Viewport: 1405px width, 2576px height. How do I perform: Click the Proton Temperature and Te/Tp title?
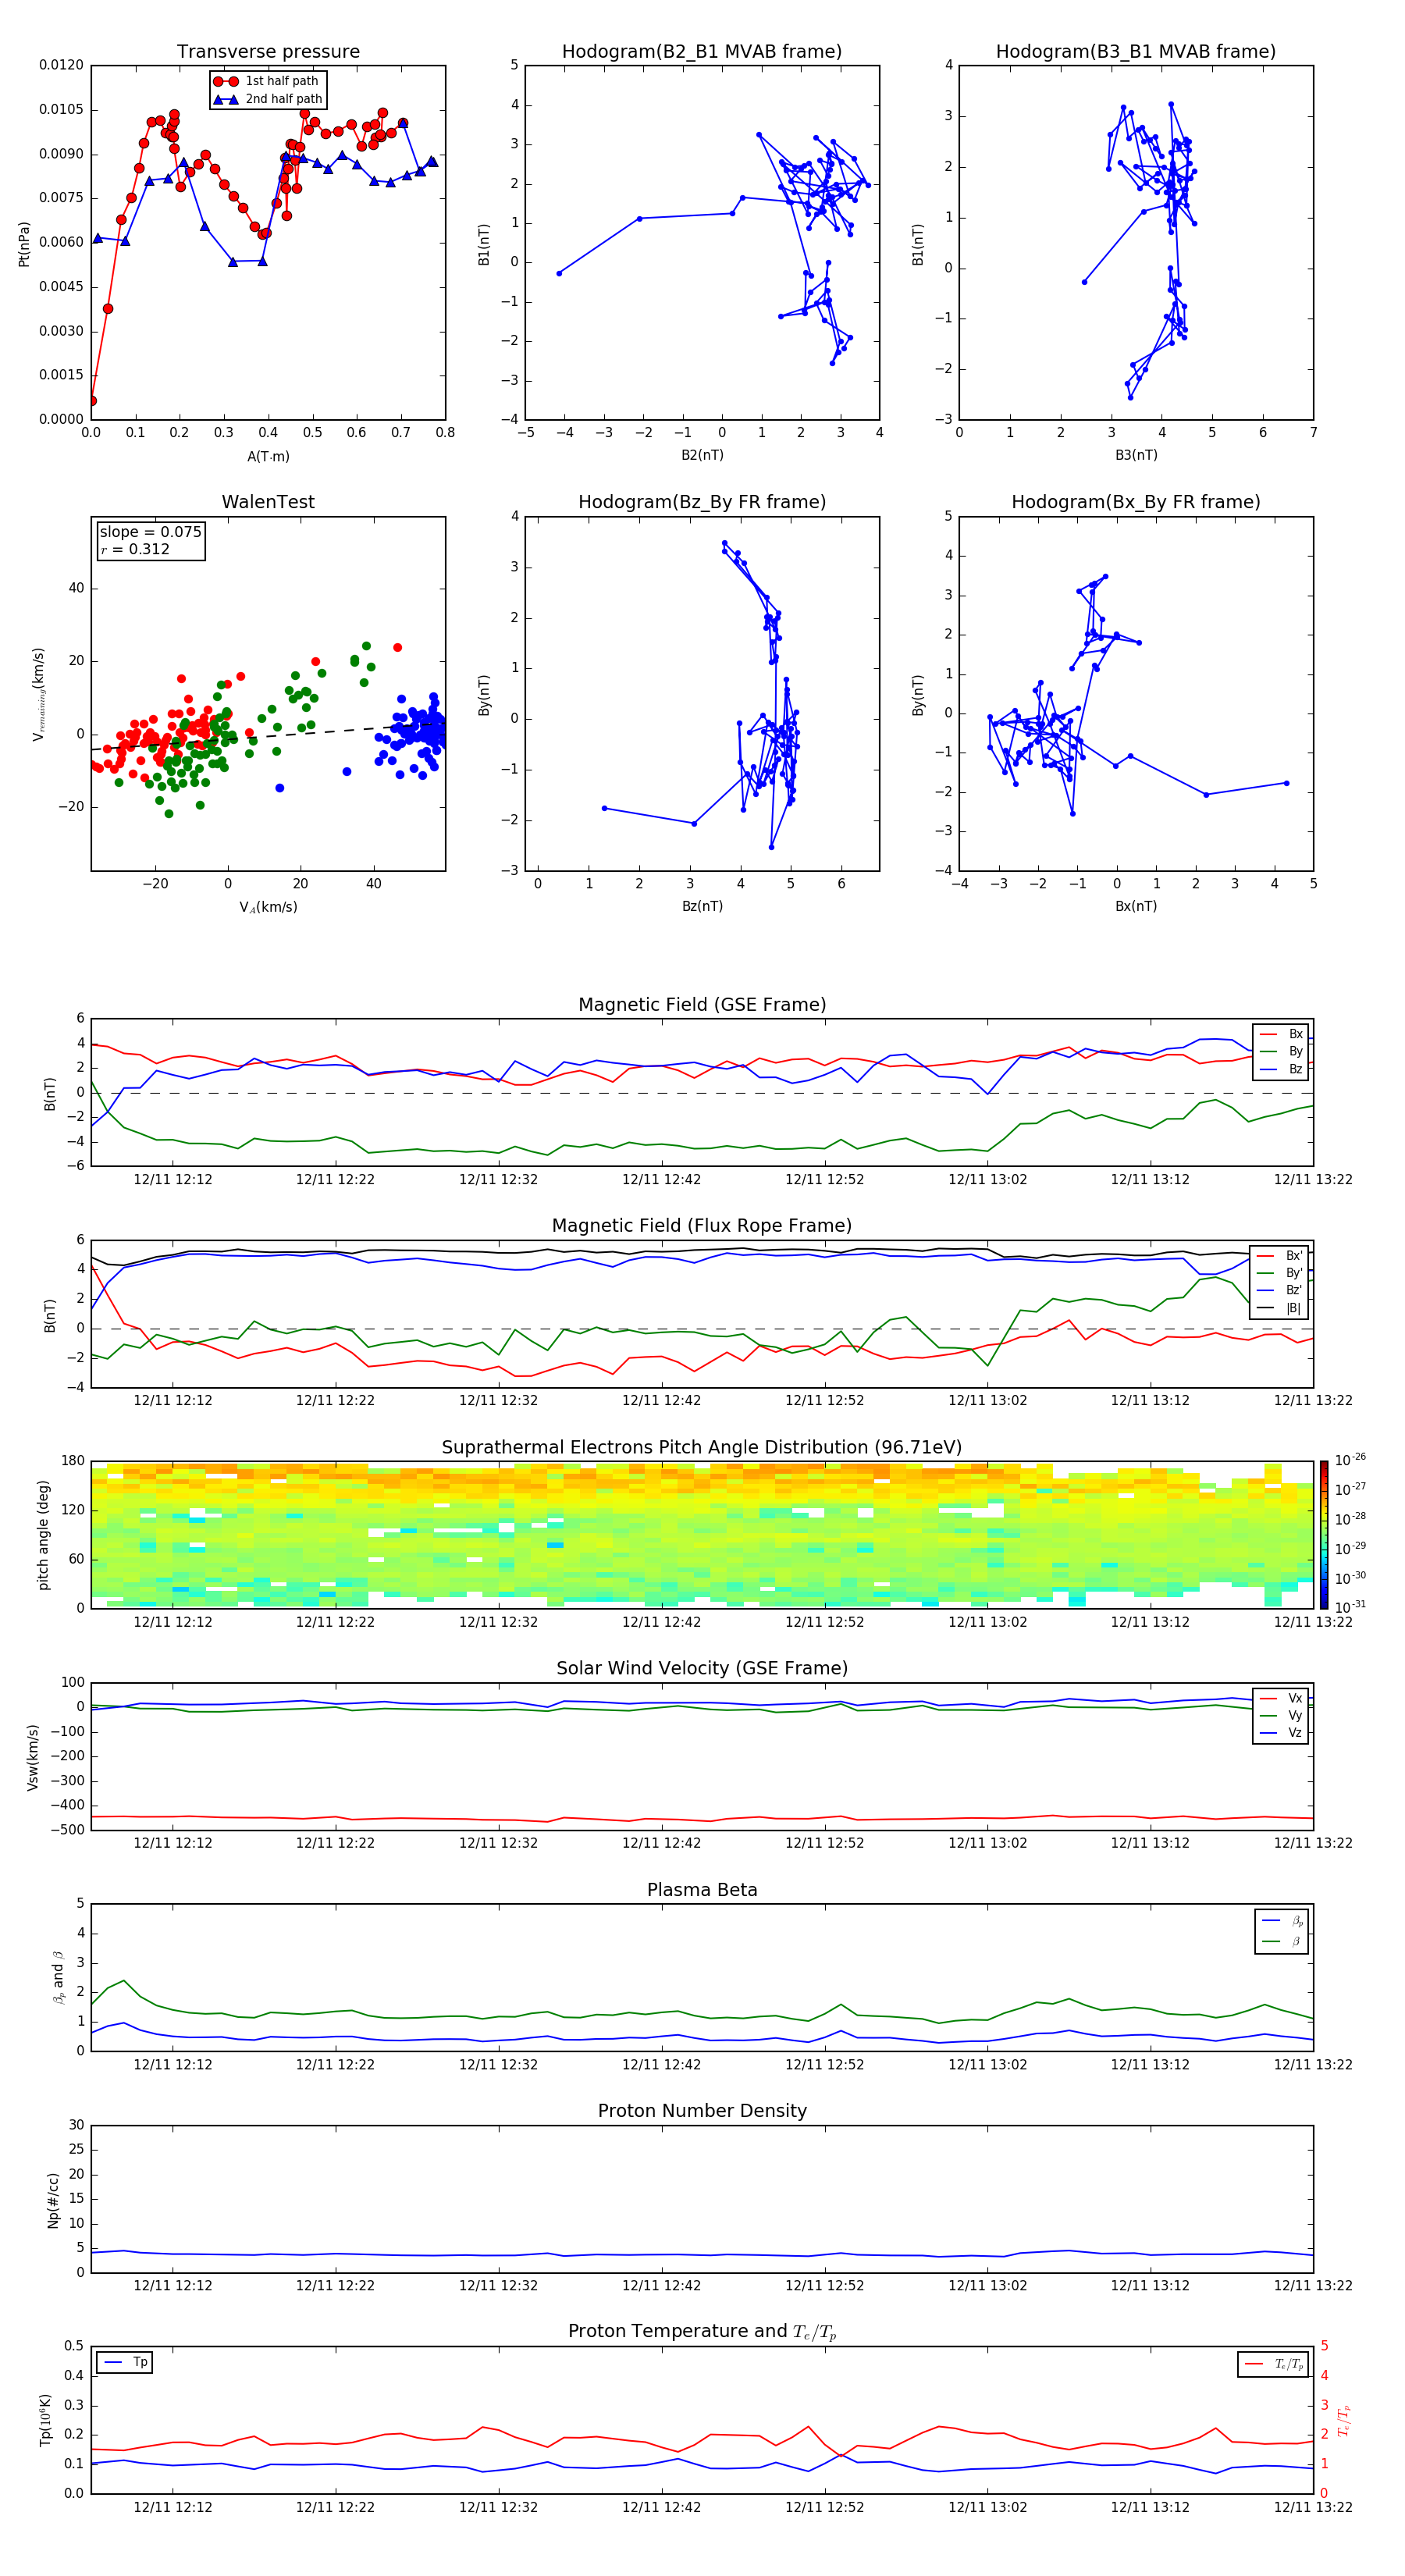click(x=702, y=2332)
